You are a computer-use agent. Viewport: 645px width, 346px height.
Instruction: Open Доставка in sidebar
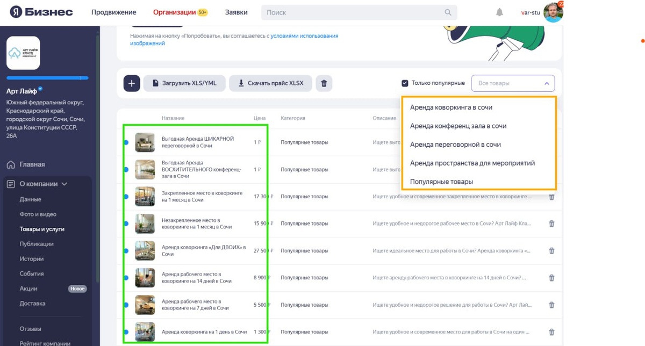[x=33, y=304]
